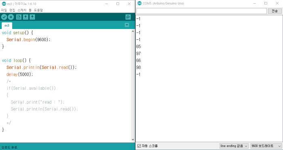The image size is (283, 150).
Task: Click the void loop() line
Action: click(16, 60)
